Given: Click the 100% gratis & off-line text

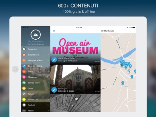Looking at the screenshot, I should tap(79, 12).
